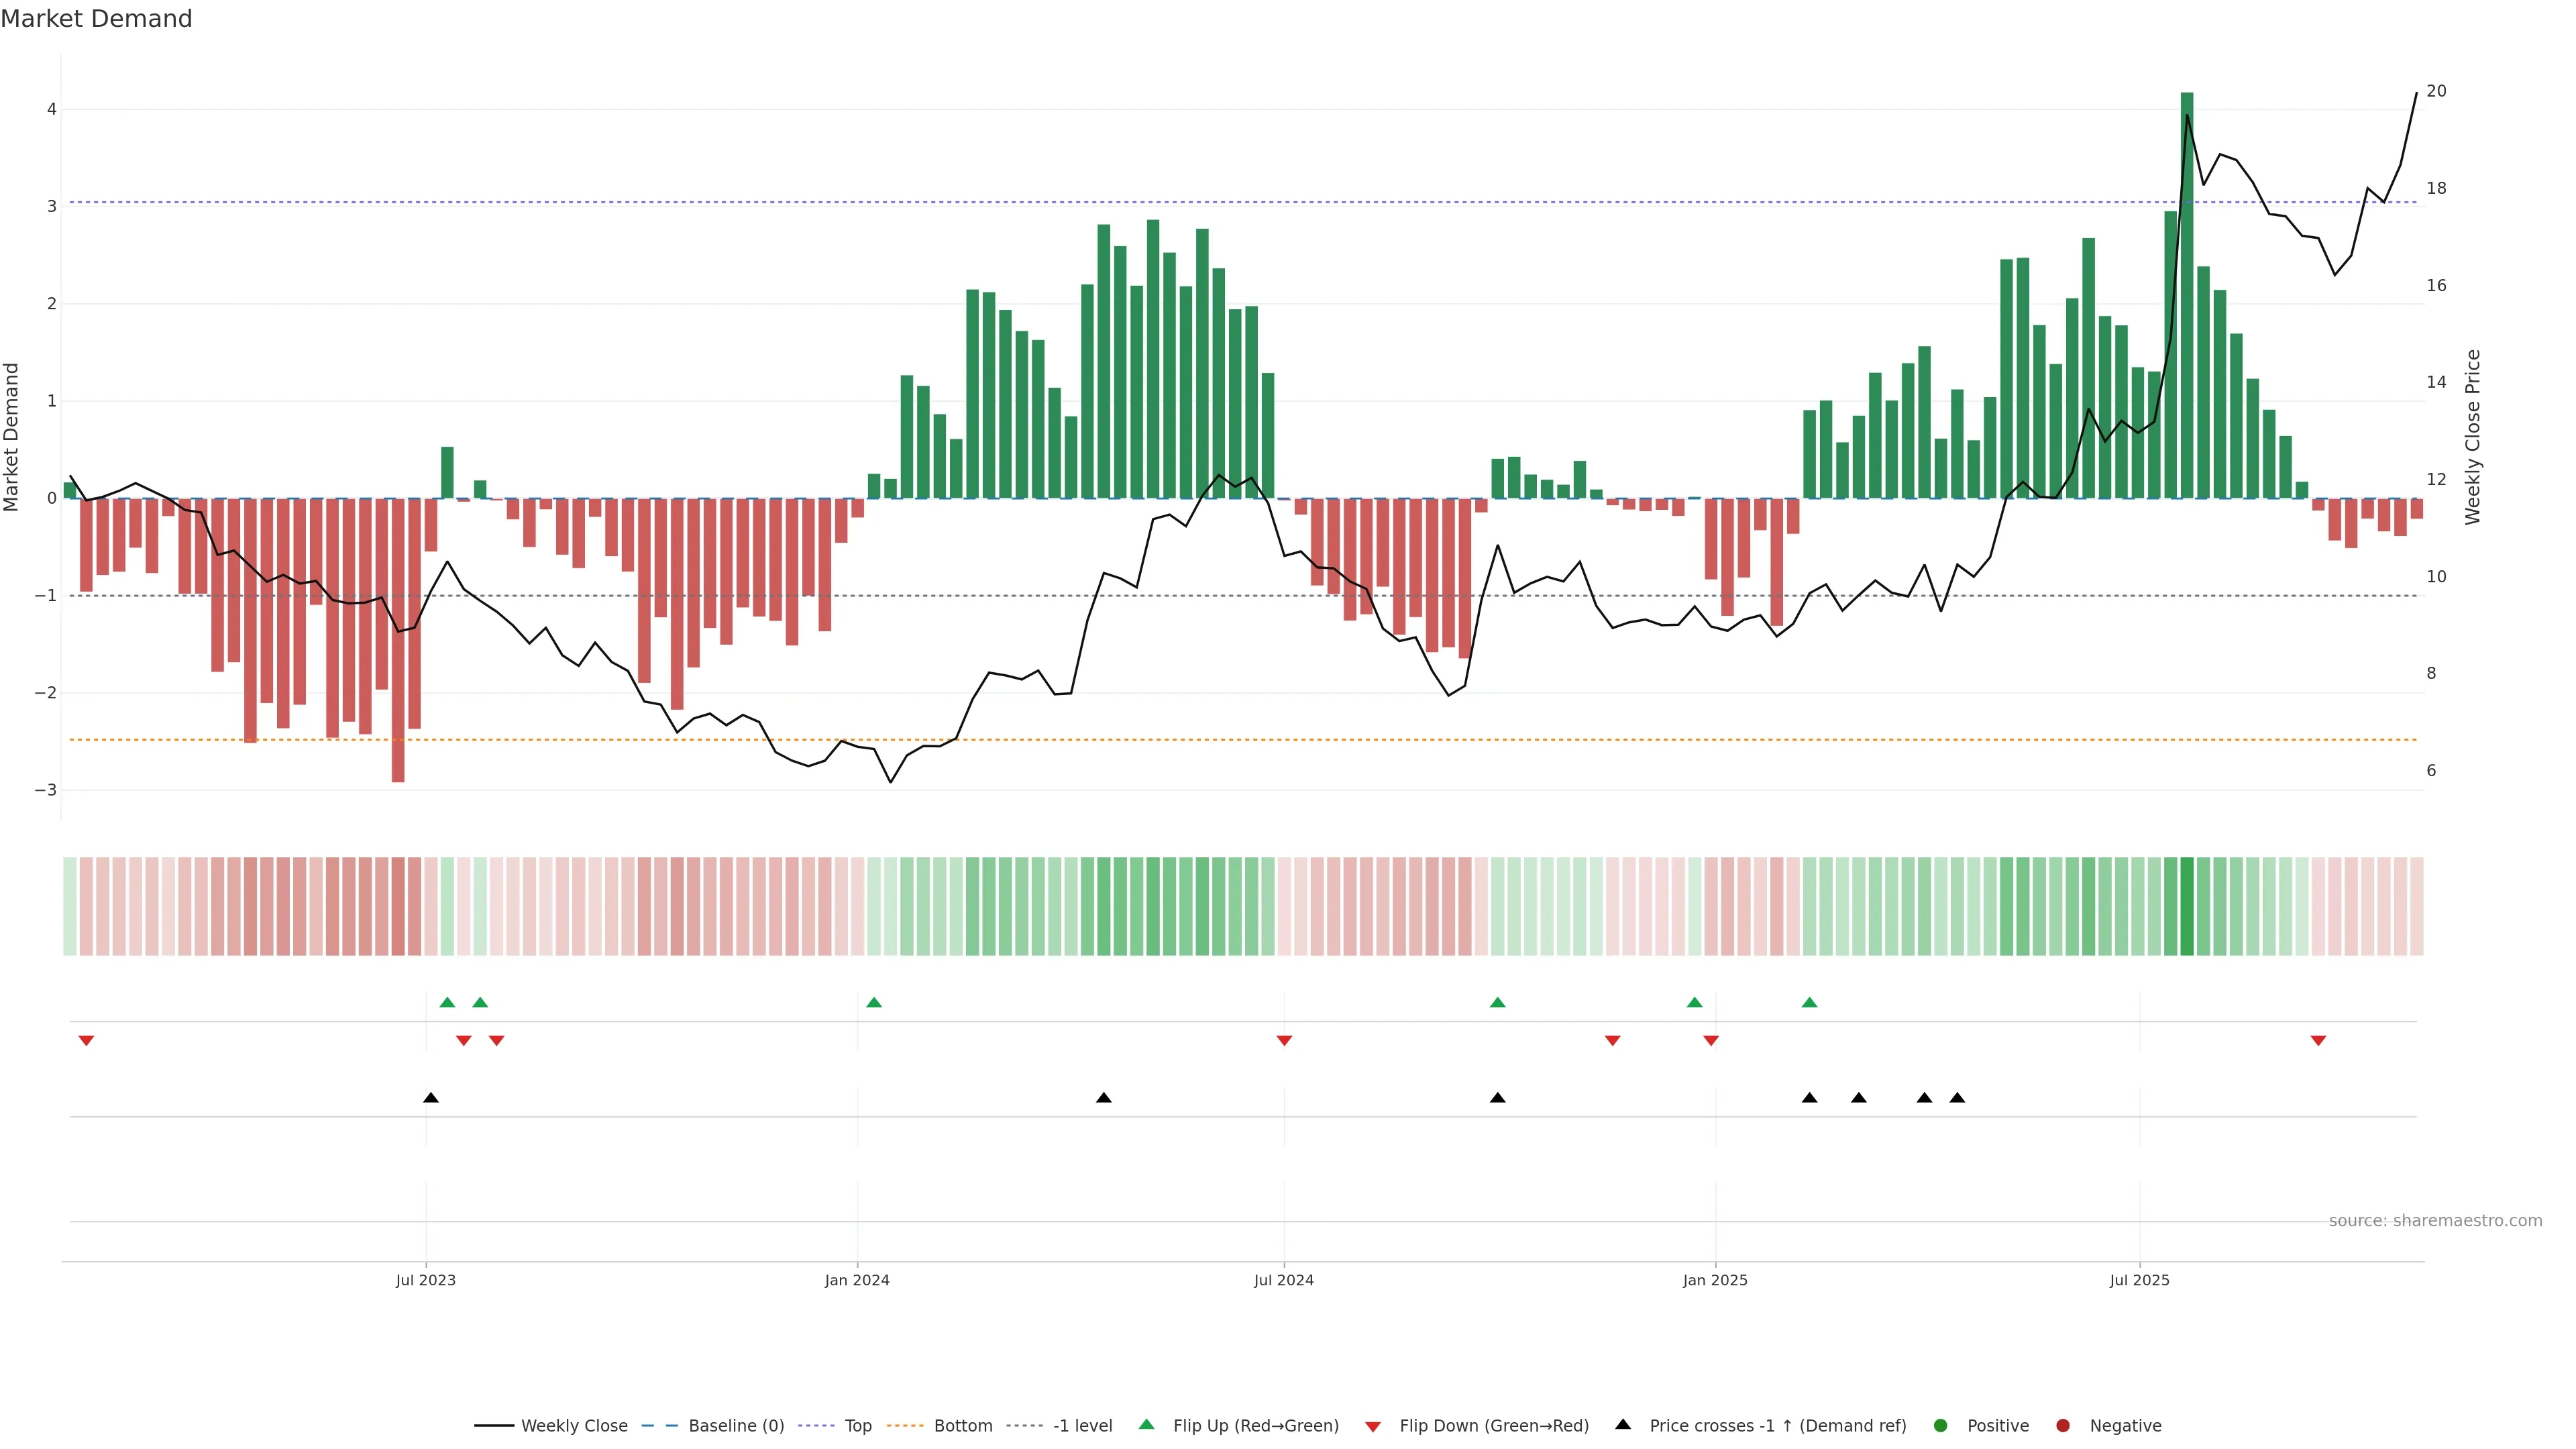Click the Market Demand chart title

coord(96,19)
